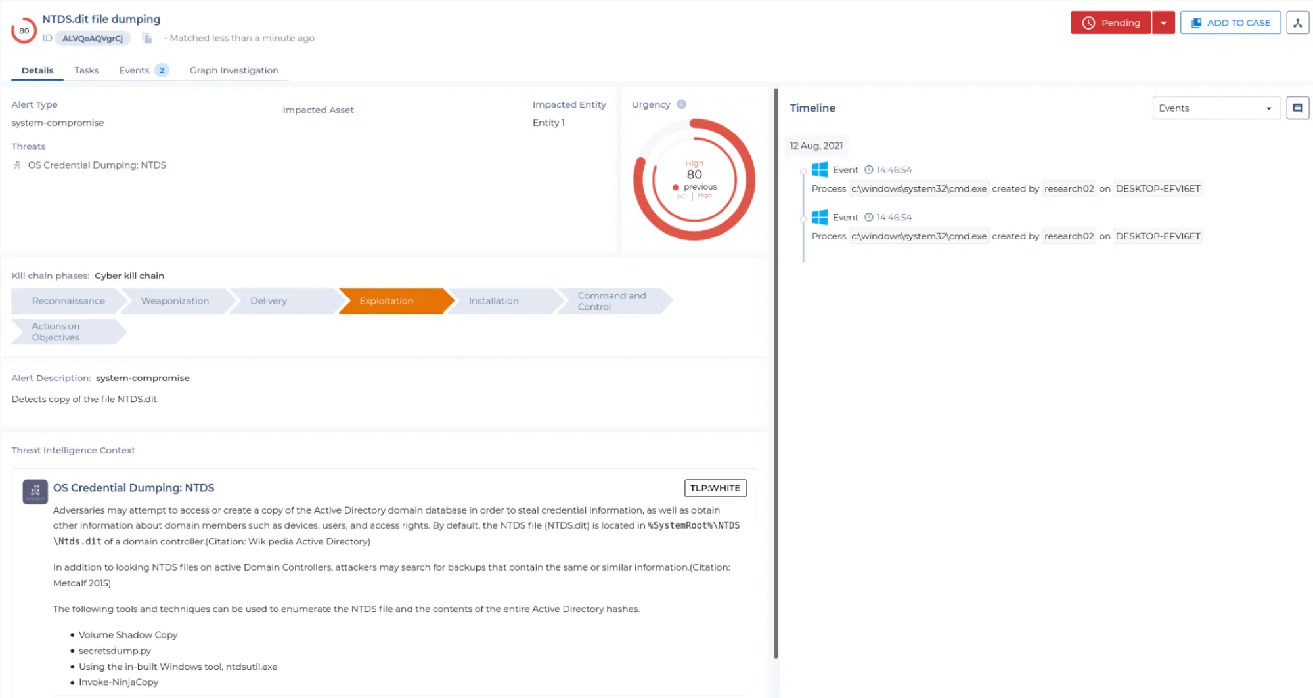The height and width of the screenshot is (698, 1313).
Task: Click research02 user chip in first event
Action: click(1069, 189)
